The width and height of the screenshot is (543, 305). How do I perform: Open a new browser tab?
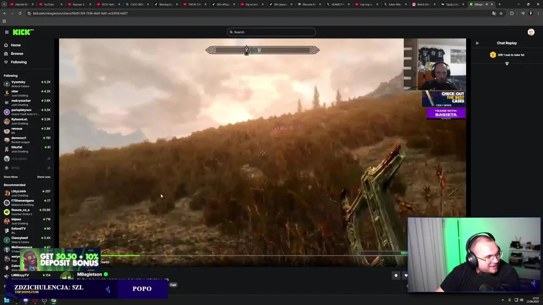(x=499, y=4)
